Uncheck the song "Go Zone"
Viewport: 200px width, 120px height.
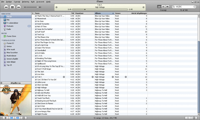pos(36,21)
